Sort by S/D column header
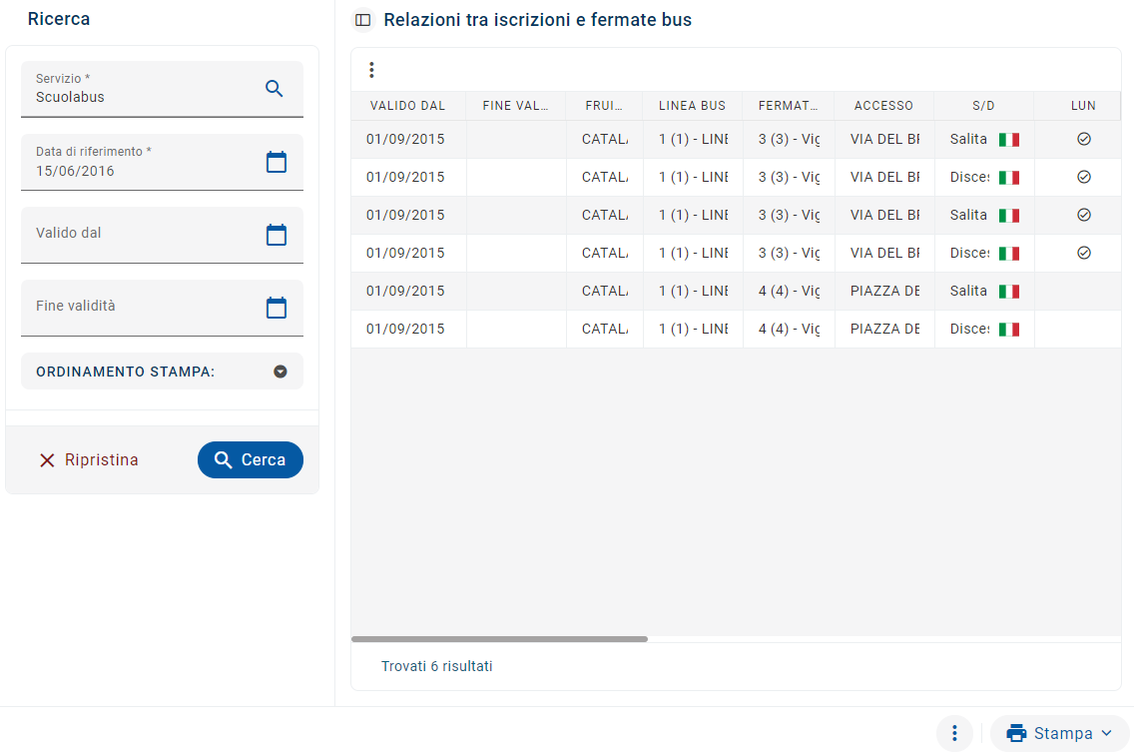The width and height of the screenshot is (1134, 756). click(983, 106)
